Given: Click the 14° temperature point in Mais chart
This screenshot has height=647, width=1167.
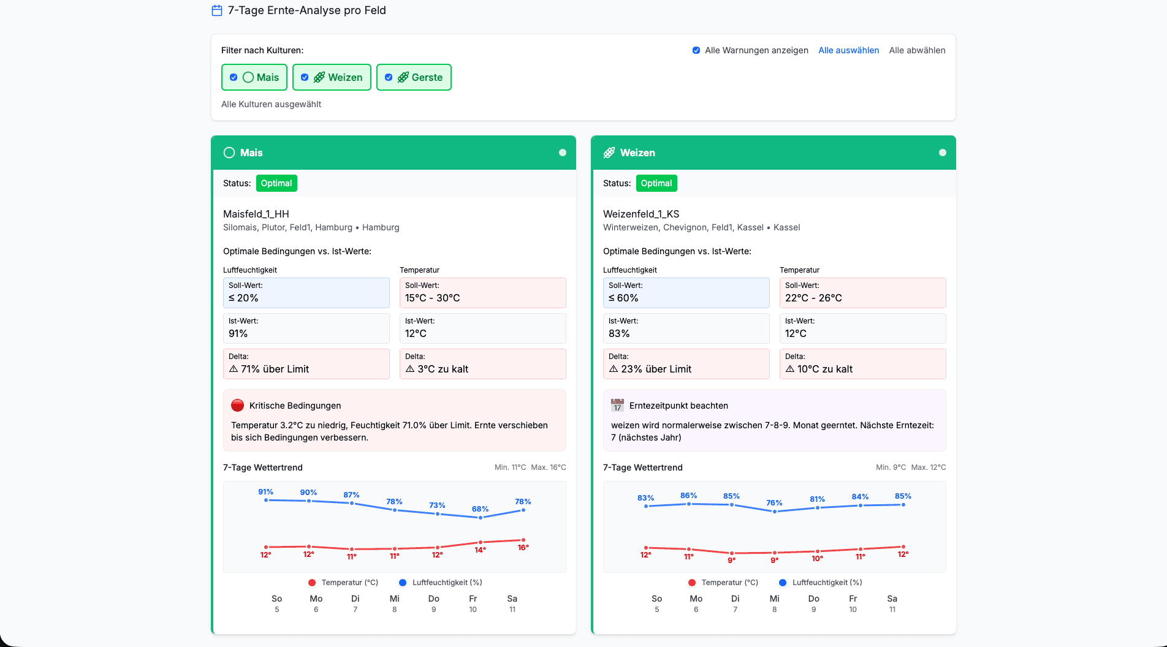Looking at the screenshot, I should coord(481,542).
